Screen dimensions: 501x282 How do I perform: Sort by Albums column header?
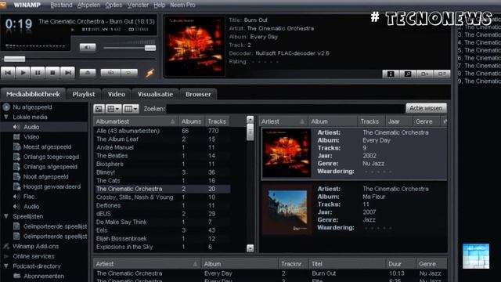click(x=191, y=121)
